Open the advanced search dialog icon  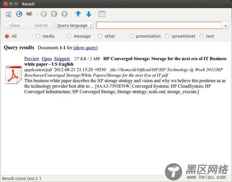(x=8, y=14)
